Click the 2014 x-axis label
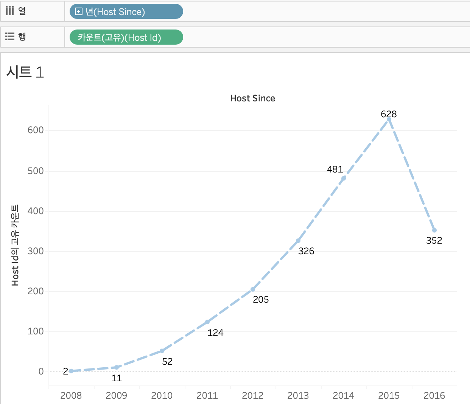Screen dimensions: 470x404 click(344, 396)
